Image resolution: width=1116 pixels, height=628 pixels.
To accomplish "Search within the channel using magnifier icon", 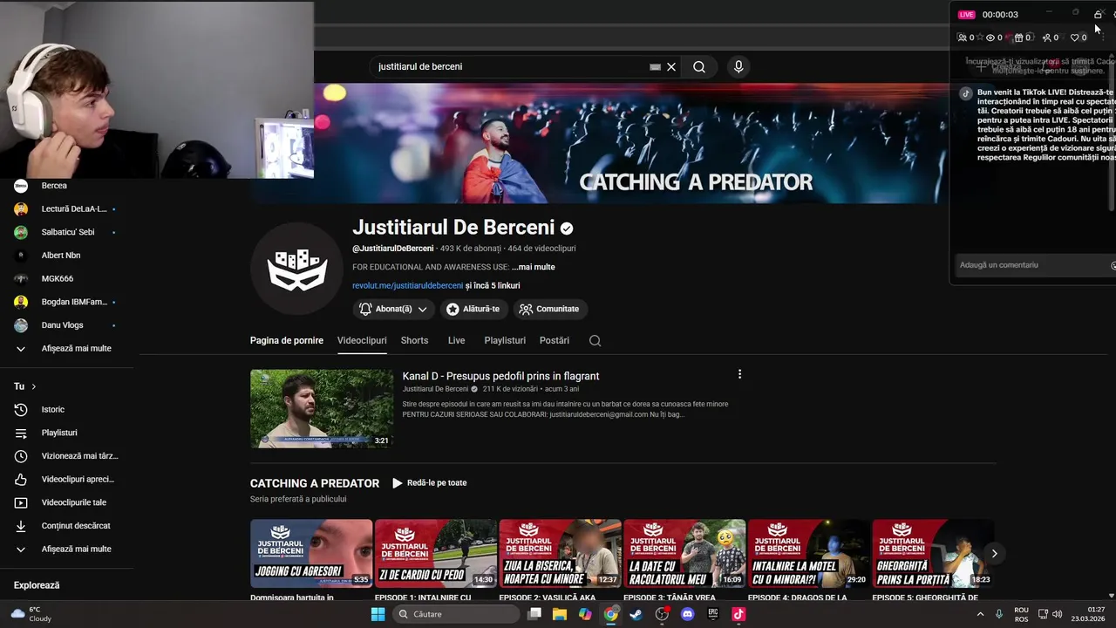I will (x=595, y=341).
